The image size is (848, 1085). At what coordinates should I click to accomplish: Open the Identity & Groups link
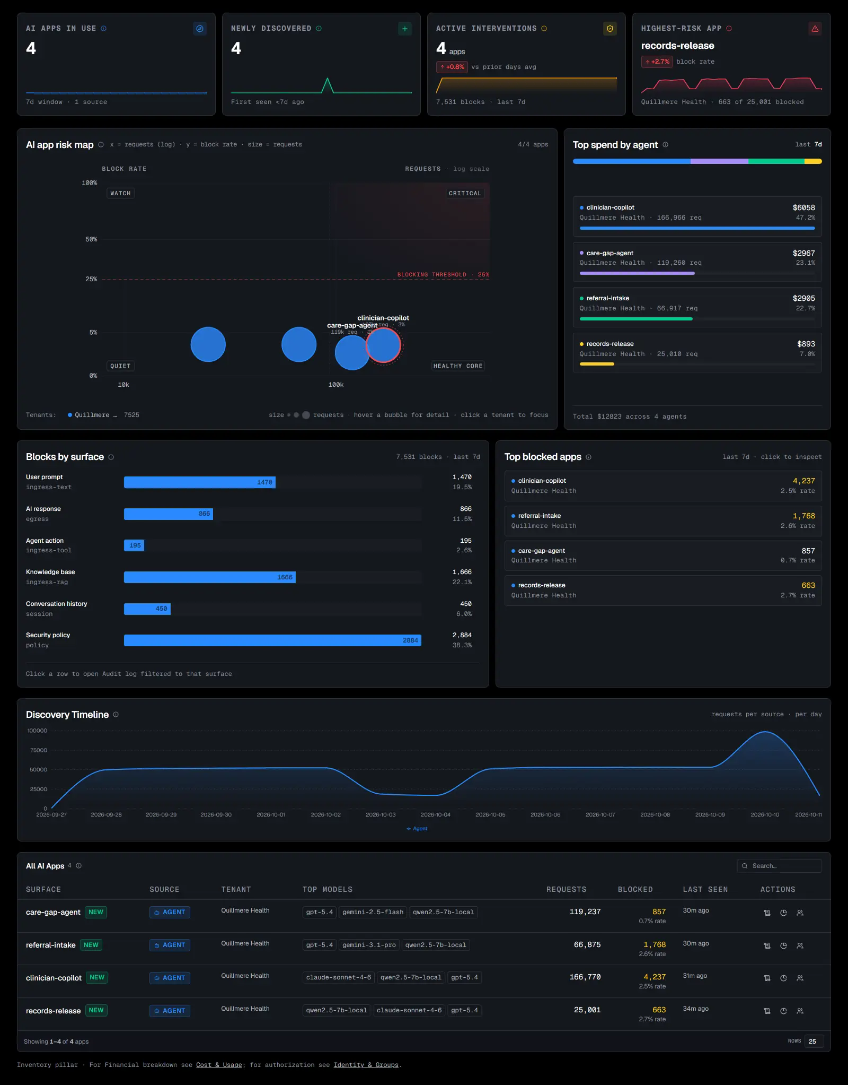tap(366, 1064)
